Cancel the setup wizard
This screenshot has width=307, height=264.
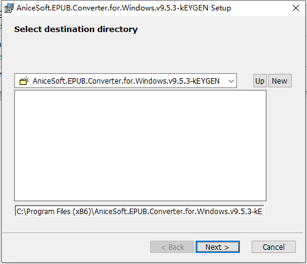(274, 247)
